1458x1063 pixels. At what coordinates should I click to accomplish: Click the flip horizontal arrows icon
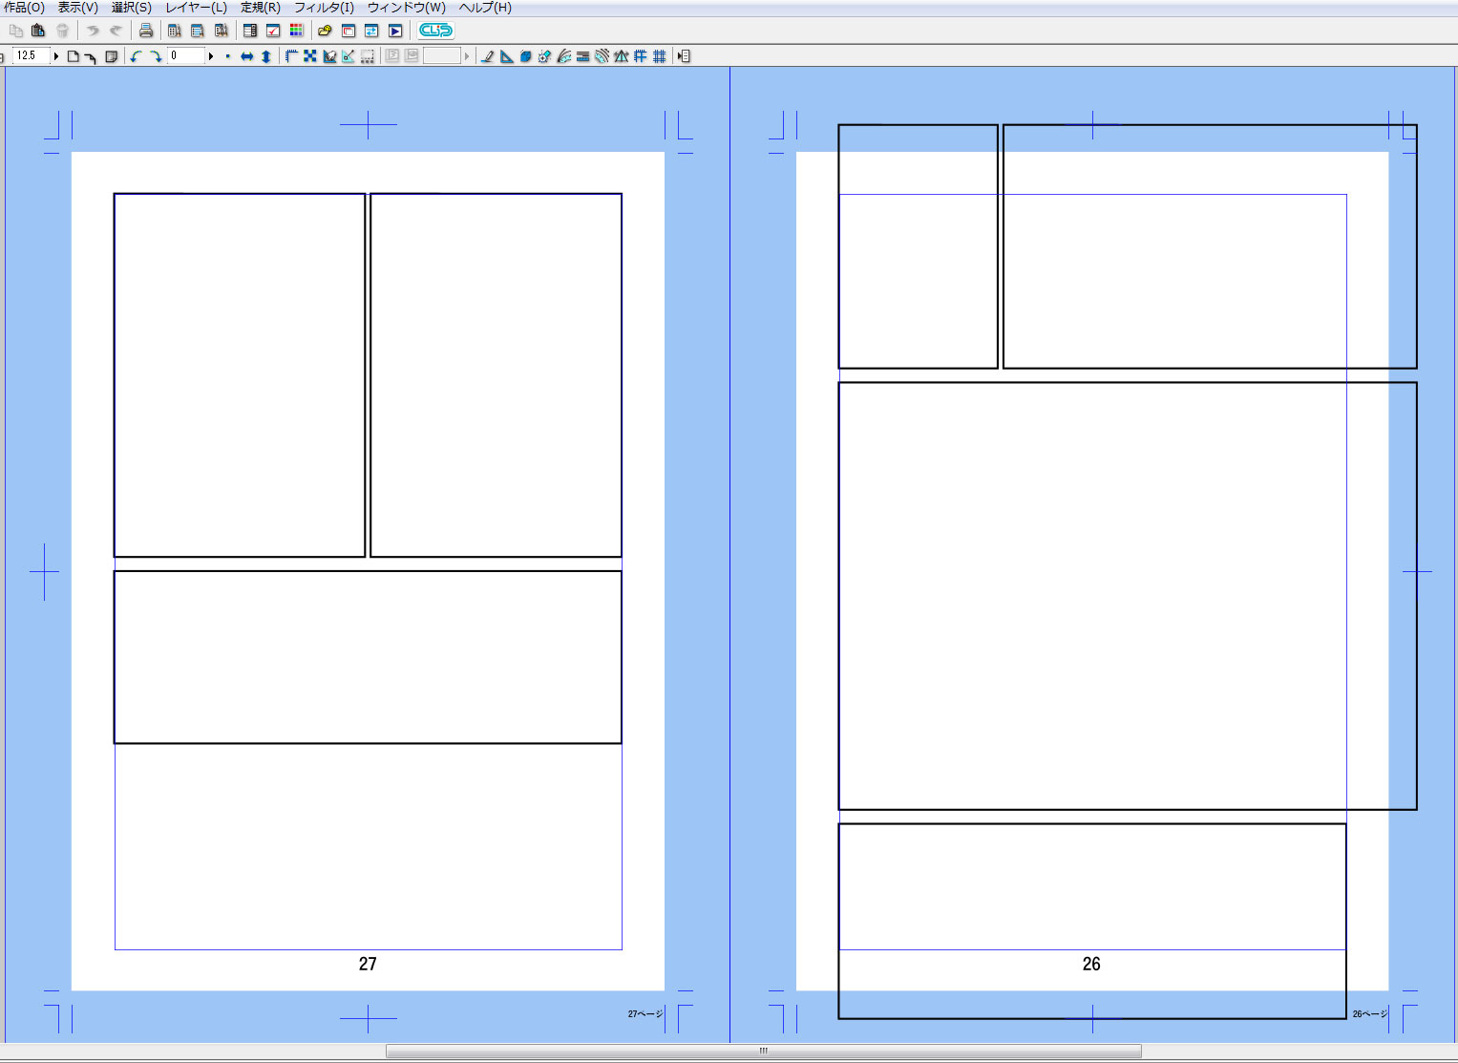(247, 56)
